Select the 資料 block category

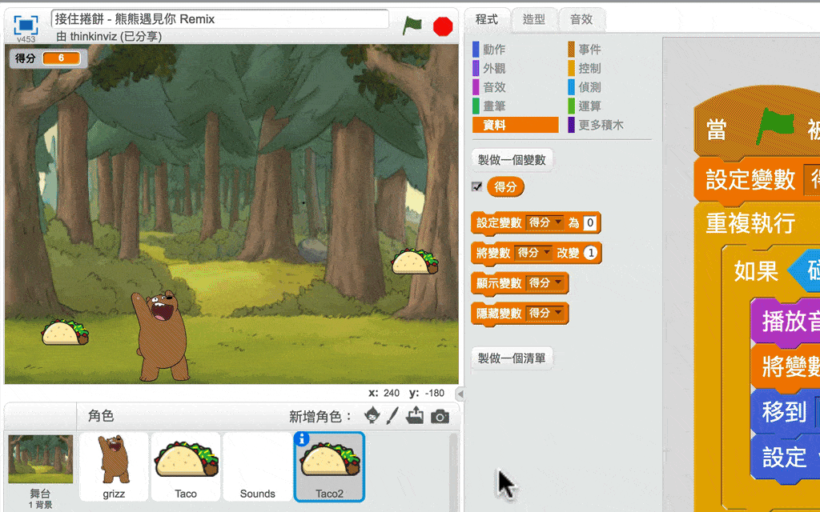click(x=515, y=125)
